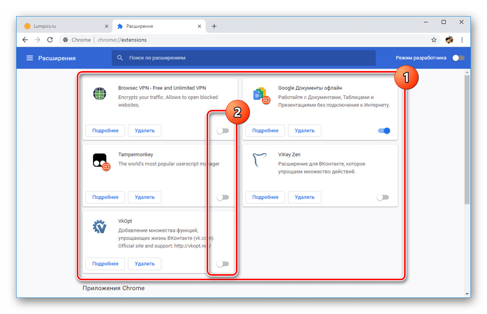The height and width of the screenshot is (314, 487).
Task: Enable the Browsec VPN extension toggle
Action: point(223,131)
